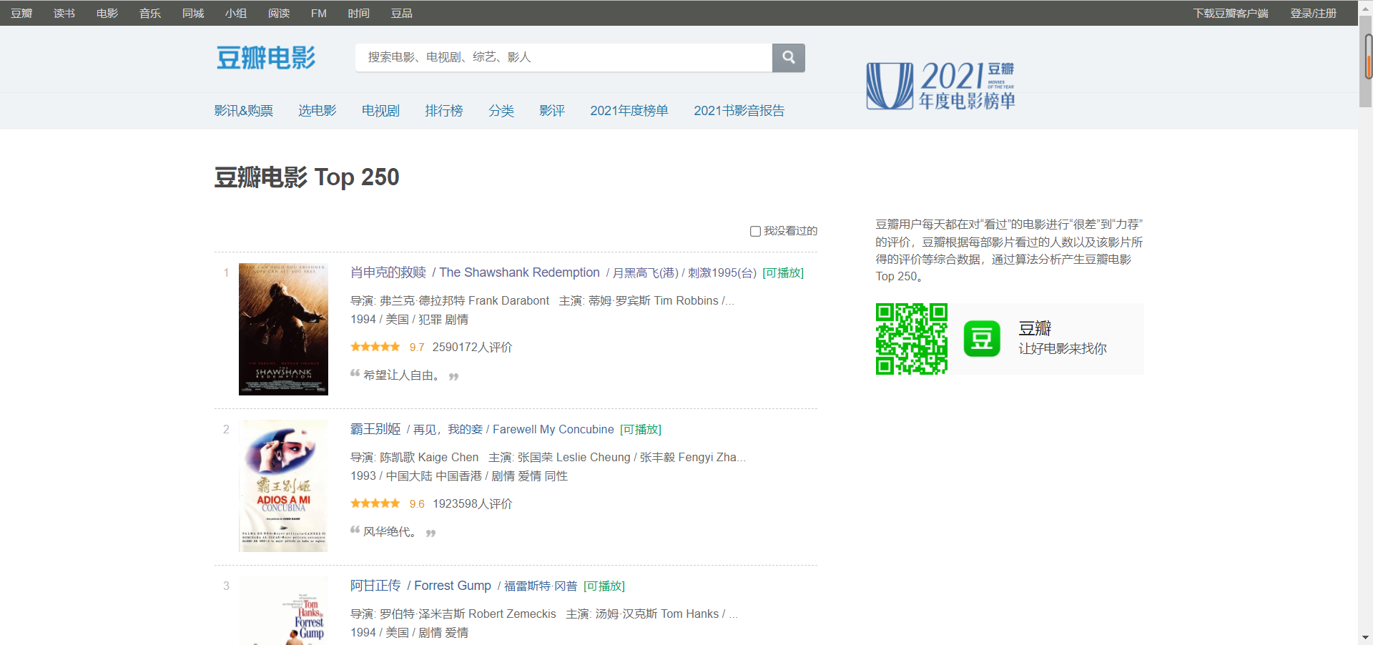Click the 9.6 rating stars
The height and width of the screenshot is (645, 1373).
tap(375, 503)
